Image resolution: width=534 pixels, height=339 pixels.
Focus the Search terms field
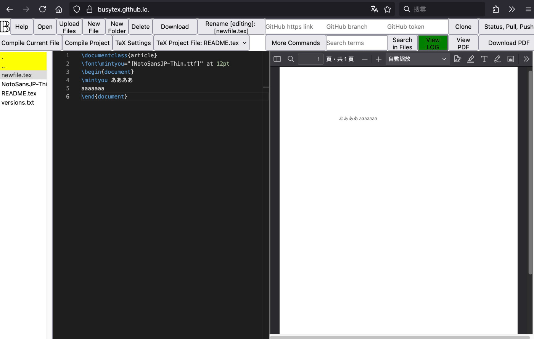coord(357,43)
